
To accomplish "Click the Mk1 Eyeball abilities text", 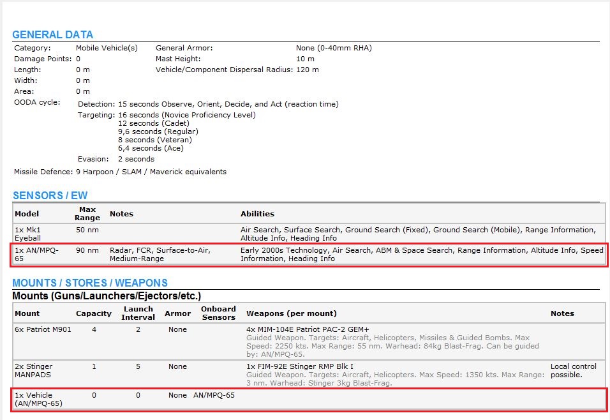I will coord(418,234).
